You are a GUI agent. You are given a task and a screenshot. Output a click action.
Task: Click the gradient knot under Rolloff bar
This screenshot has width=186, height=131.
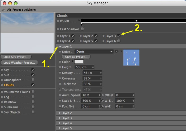click(x=82, y=24)
